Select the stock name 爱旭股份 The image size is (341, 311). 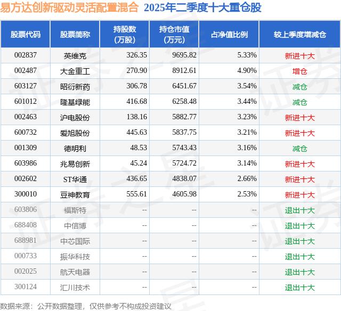[75, 133]
